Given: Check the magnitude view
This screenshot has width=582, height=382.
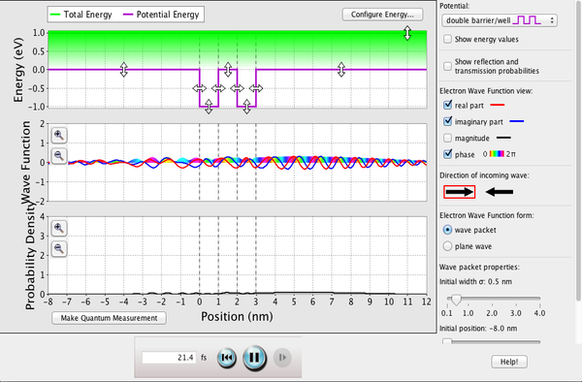Looking at the screenshot, I should coord(447,138).
